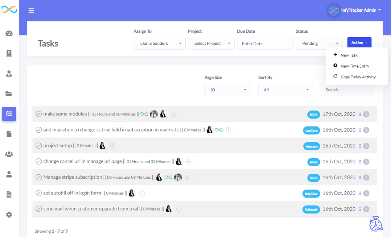This screenshot has height=237, width=391.
Task: Select the building (Clients) sidebar icon
Action: pos(9,53)
